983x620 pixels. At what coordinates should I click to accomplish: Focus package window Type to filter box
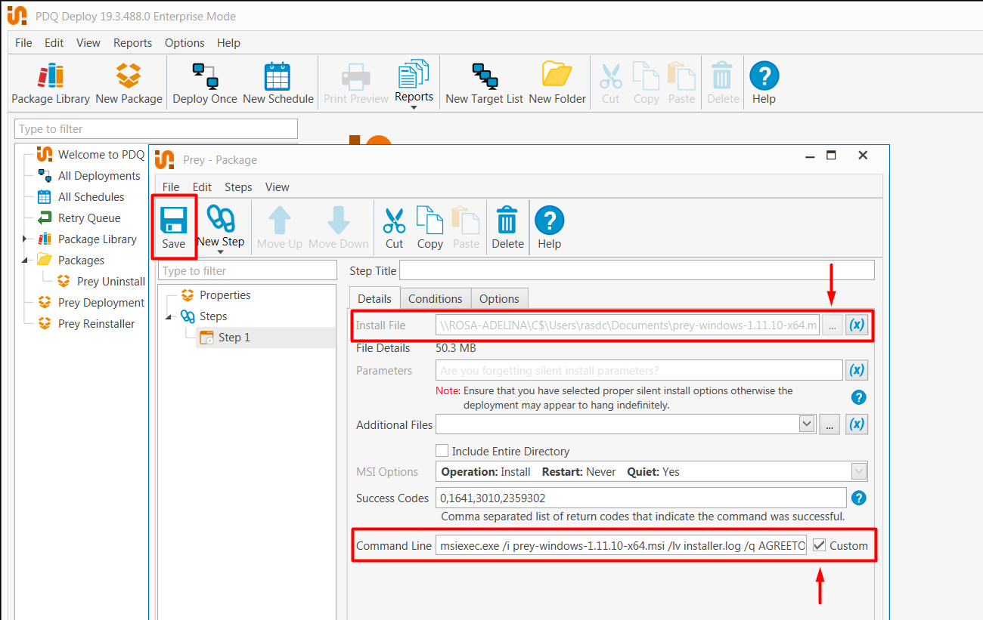coord(247,270)
